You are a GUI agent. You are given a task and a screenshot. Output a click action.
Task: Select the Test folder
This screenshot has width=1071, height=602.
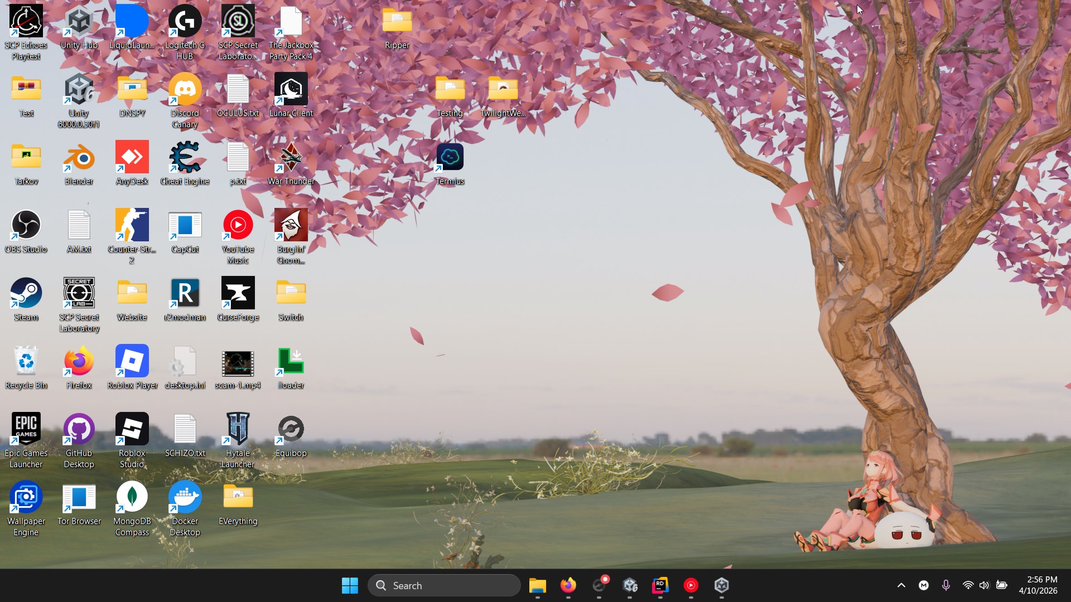click(26, 96)
